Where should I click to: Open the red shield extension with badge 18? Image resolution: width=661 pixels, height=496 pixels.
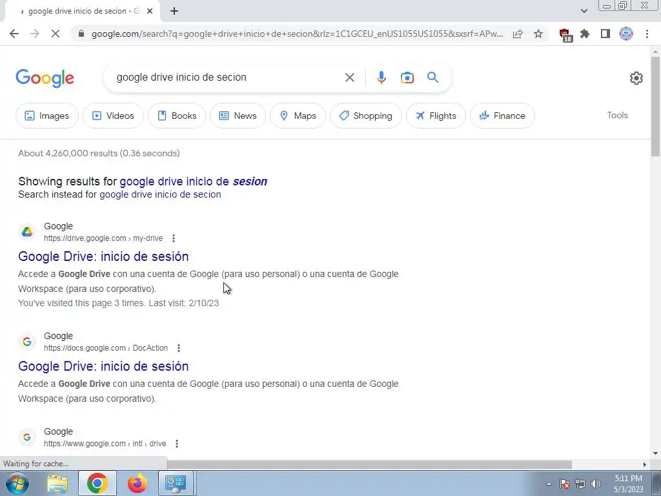[565, 35]
